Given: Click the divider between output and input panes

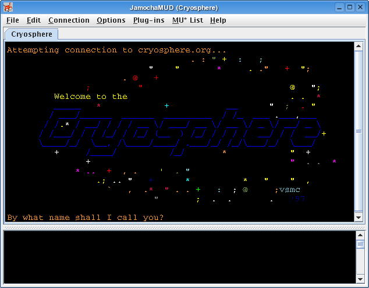Looking at the screenshot, I should click(x=184, y=227).
